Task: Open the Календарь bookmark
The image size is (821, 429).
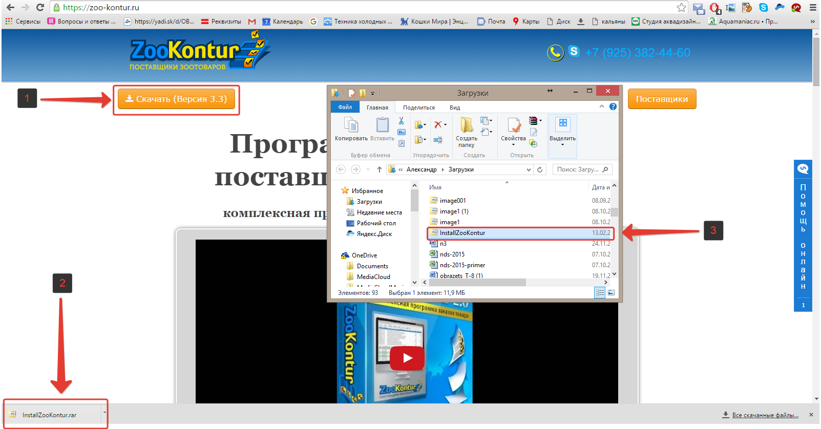Action: (283, 22)
